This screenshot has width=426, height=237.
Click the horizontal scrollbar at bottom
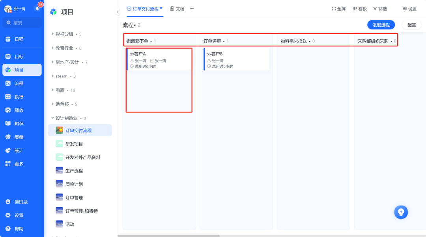coord(168,236)
